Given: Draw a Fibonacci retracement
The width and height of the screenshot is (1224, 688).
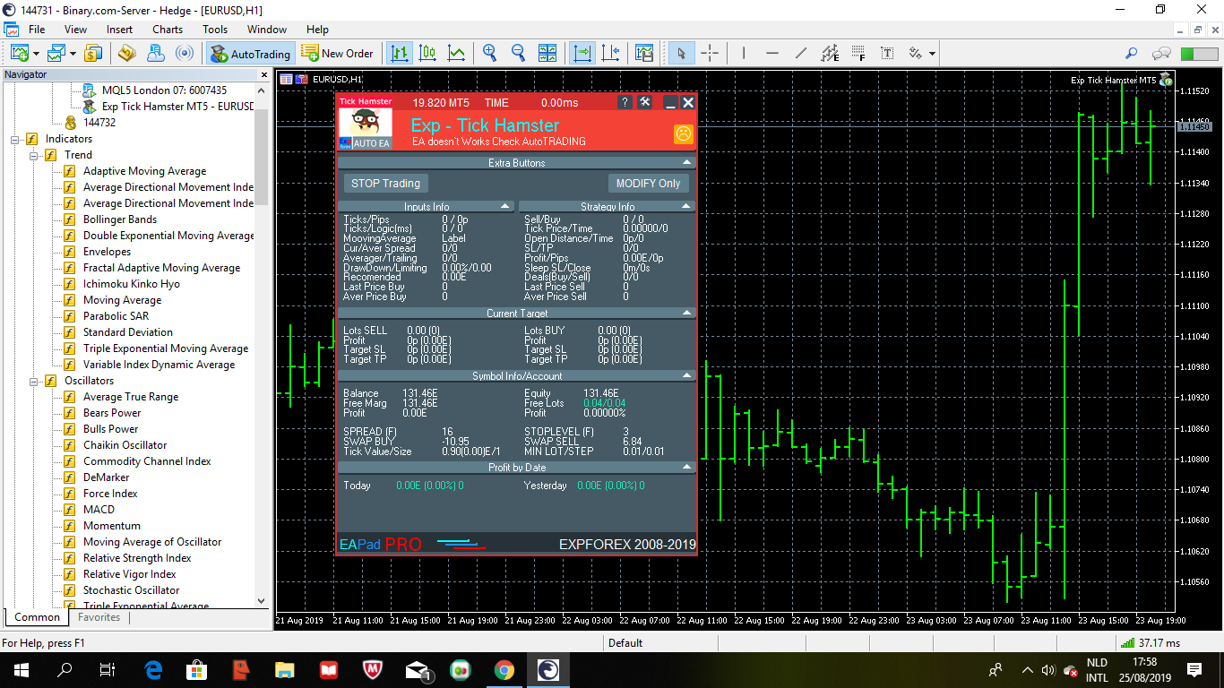Looking at the screenshot, I should coord(858,54).
